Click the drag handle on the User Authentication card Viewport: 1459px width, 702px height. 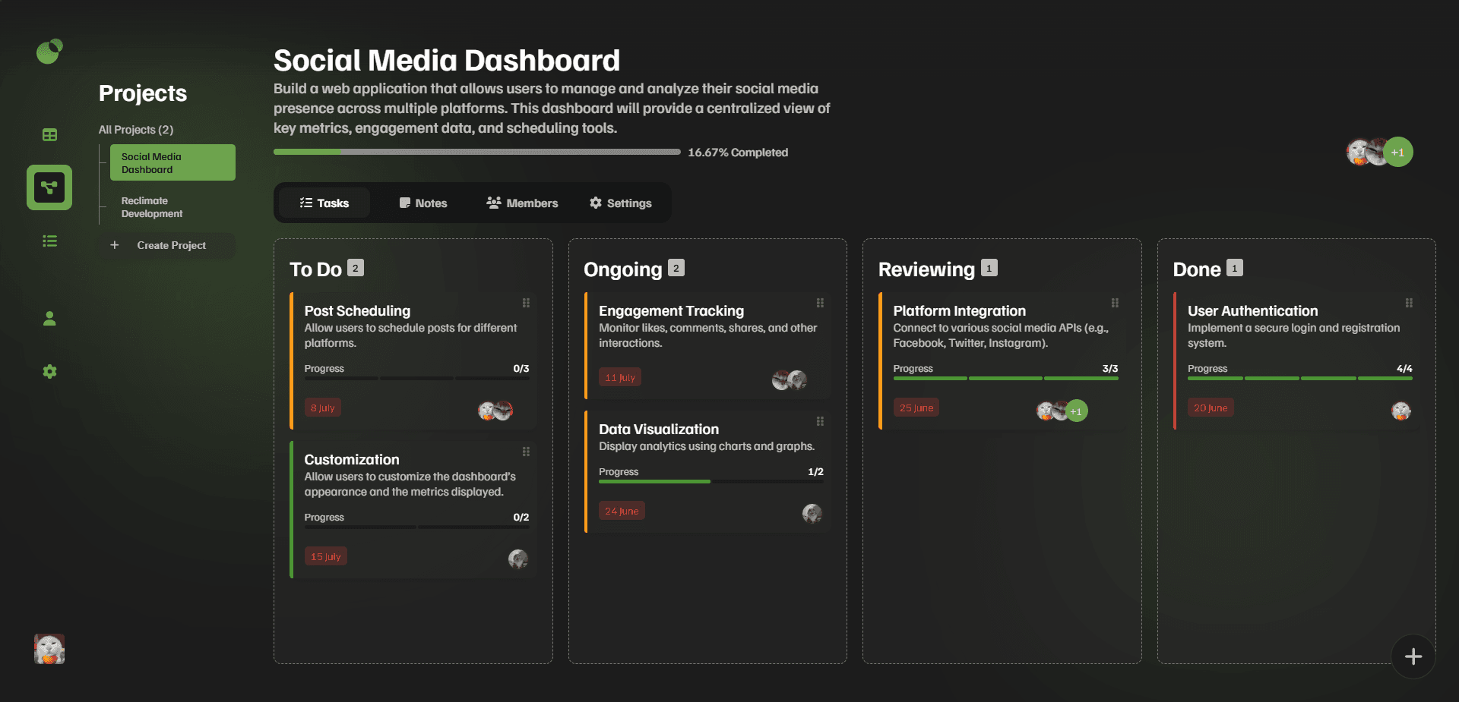[x=1410, y=303]
